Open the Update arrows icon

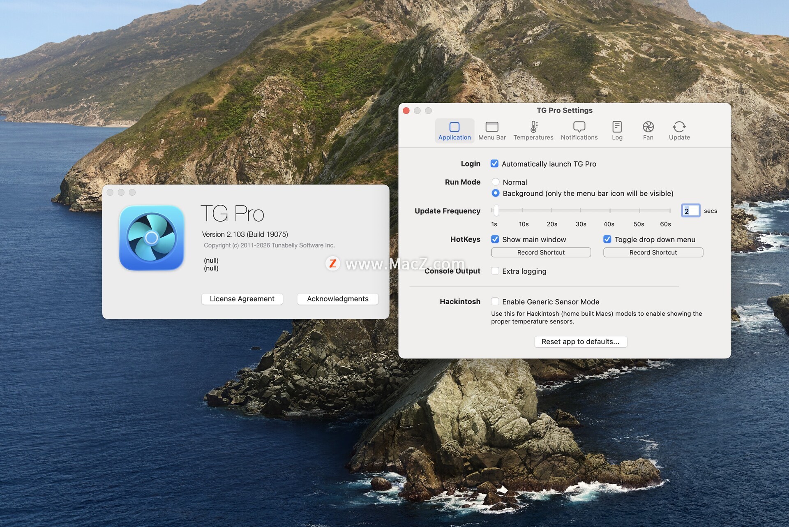coord(679,127)
